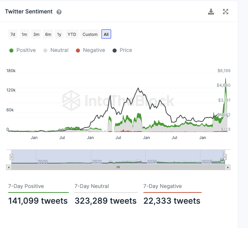Click the YTD range button

point(72,34)
